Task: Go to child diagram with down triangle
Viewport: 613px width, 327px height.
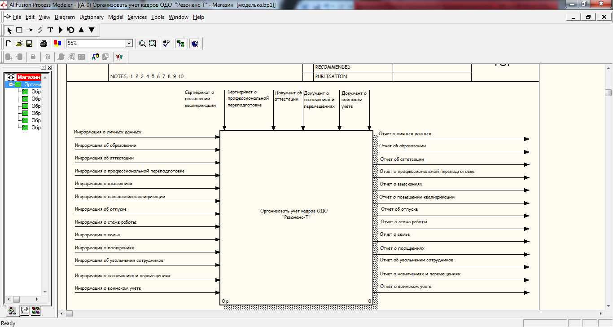Action: click(92, 30)
